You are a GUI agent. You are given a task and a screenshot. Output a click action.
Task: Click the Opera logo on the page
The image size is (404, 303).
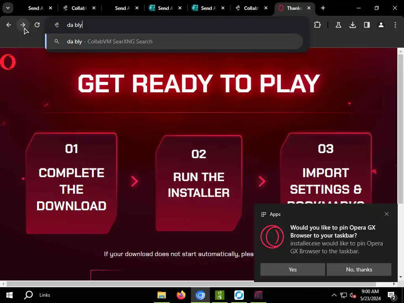[x=8, y=62]
